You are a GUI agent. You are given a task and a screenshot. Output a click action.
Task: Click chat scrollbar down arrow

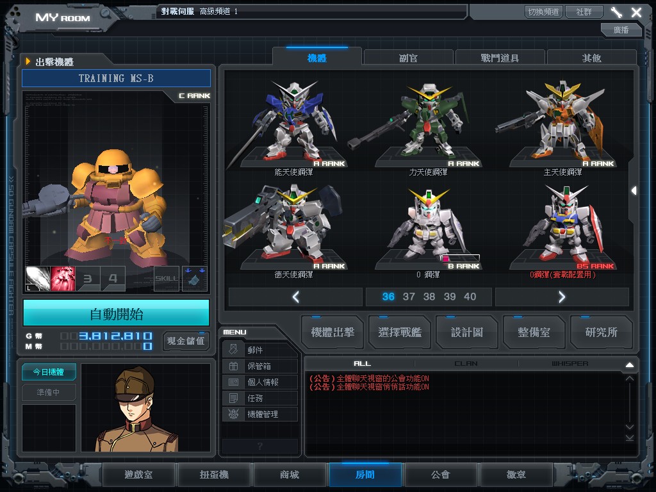point(630,427)
